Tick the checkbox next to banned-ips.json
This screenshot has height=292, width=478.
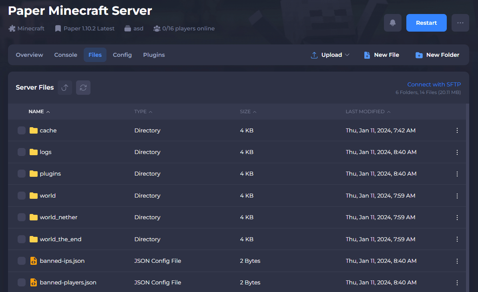pos(22,261)
